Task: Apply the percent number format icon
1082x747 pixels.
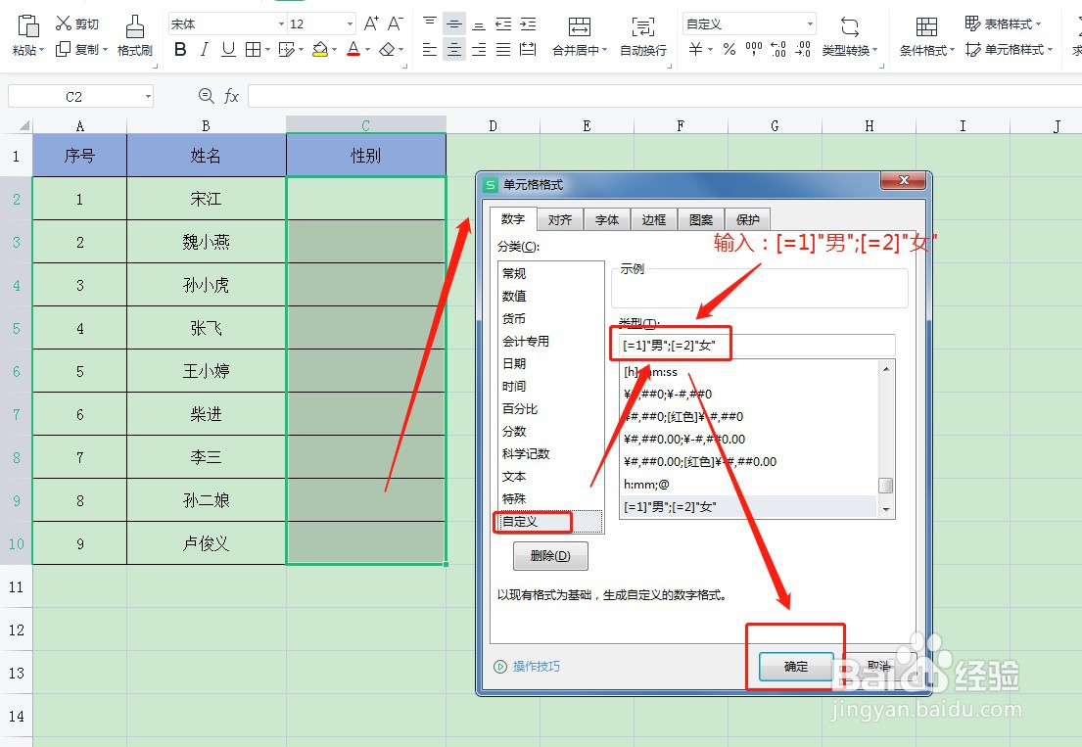Action: coord(729,47)
